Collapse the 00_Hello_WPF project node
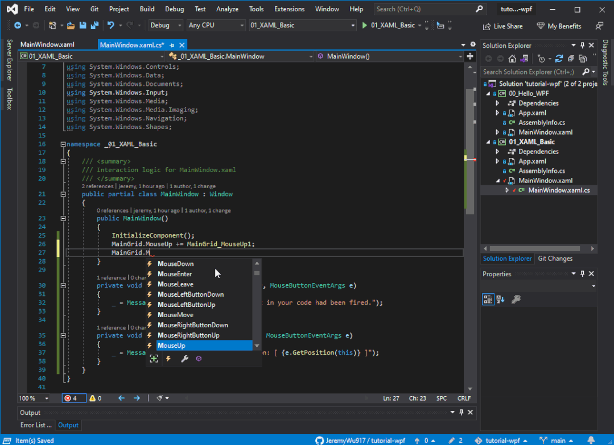Image resolution: width=614 pixels, height=445 pixels. pos(488,94)
